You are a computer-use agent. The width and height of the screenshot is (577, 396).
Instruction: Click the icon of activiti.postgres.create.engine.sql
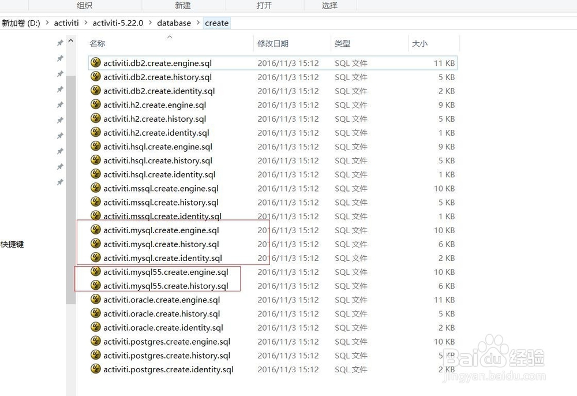coord(96,341)
